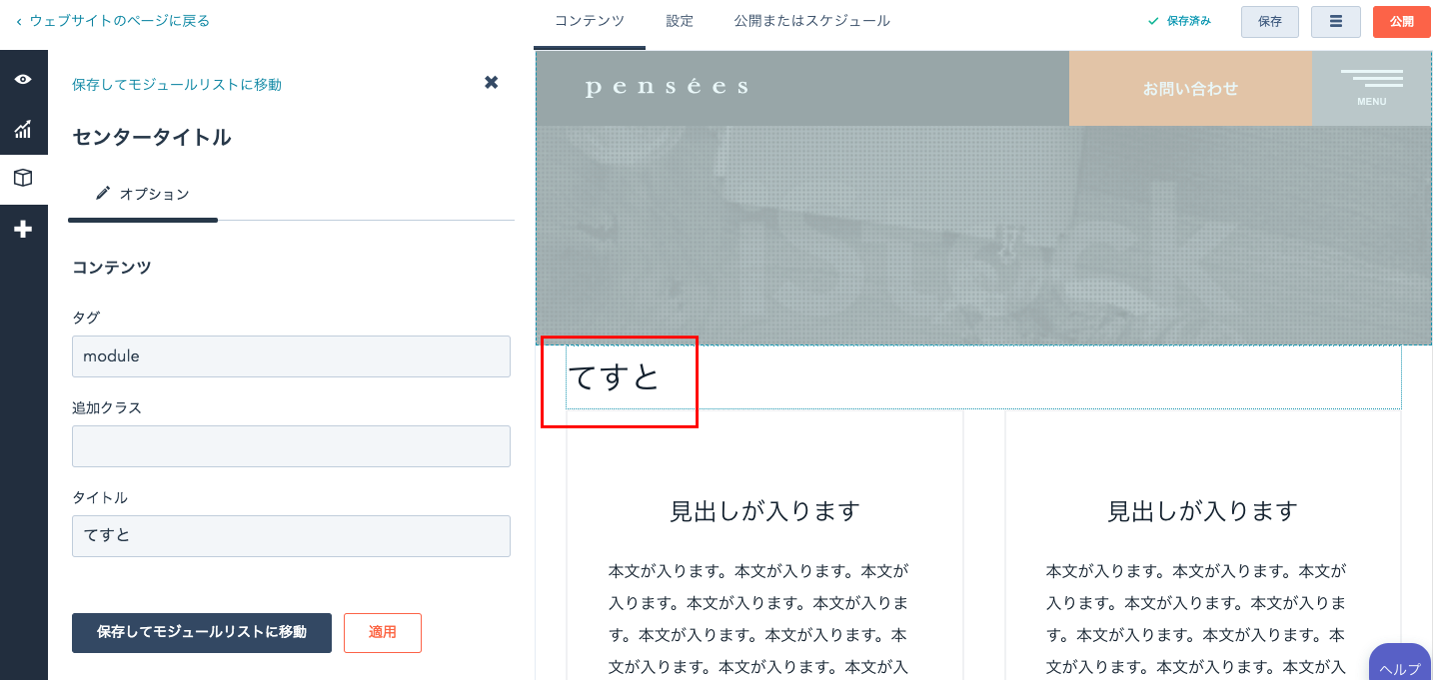Select the タグ field showing module
The width and height of the screenshot is (1433, 680).
pos(291,356)
